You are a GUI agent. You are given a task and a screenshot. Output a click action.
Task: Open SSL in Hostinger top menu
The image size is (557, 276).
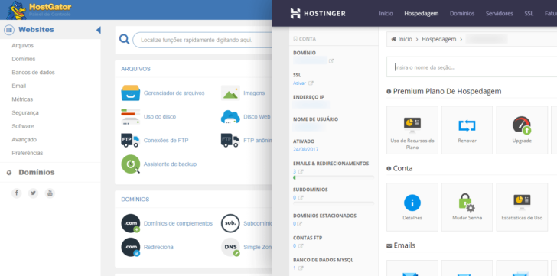529,14
